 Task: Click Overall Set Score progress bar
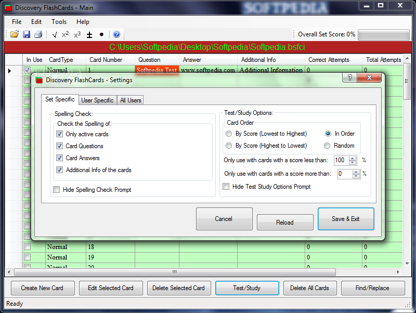point(383,35)
